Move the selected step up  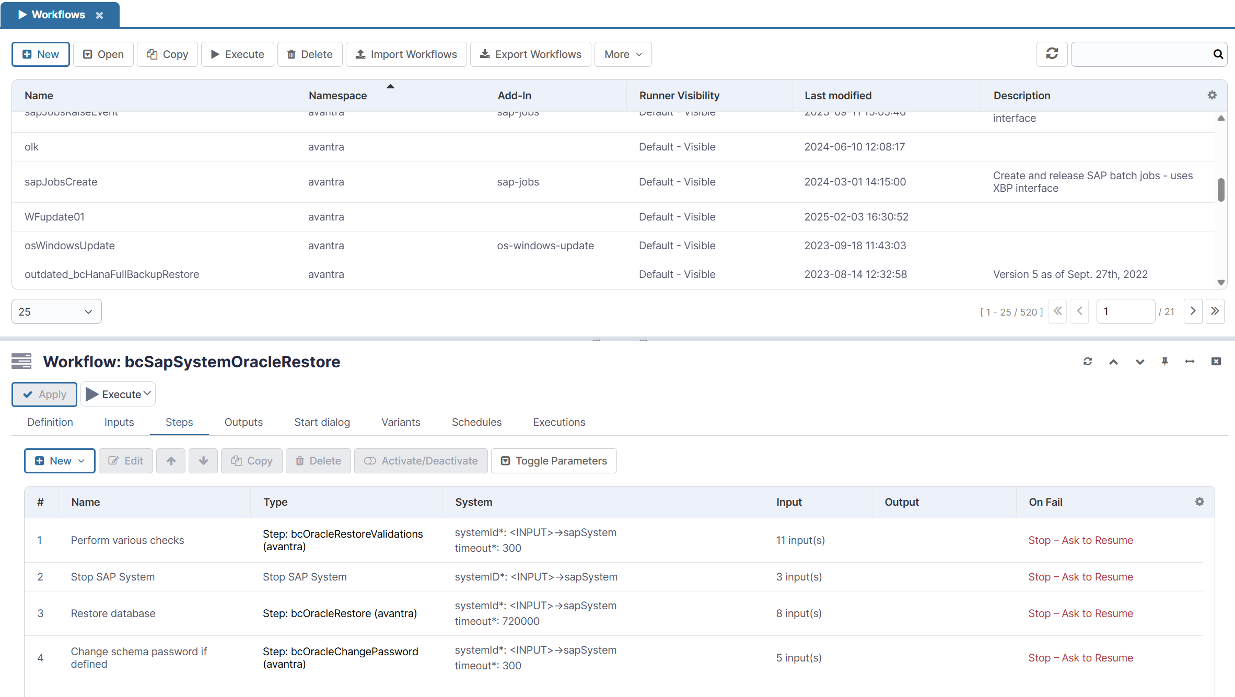(170, 461)
